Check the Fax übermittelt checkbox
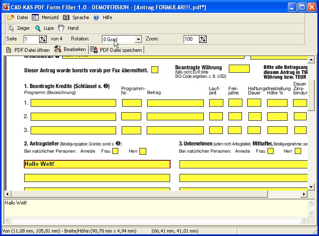Image resolution: width=319 pixels, height=236 pixels. [x=155, y=70]
